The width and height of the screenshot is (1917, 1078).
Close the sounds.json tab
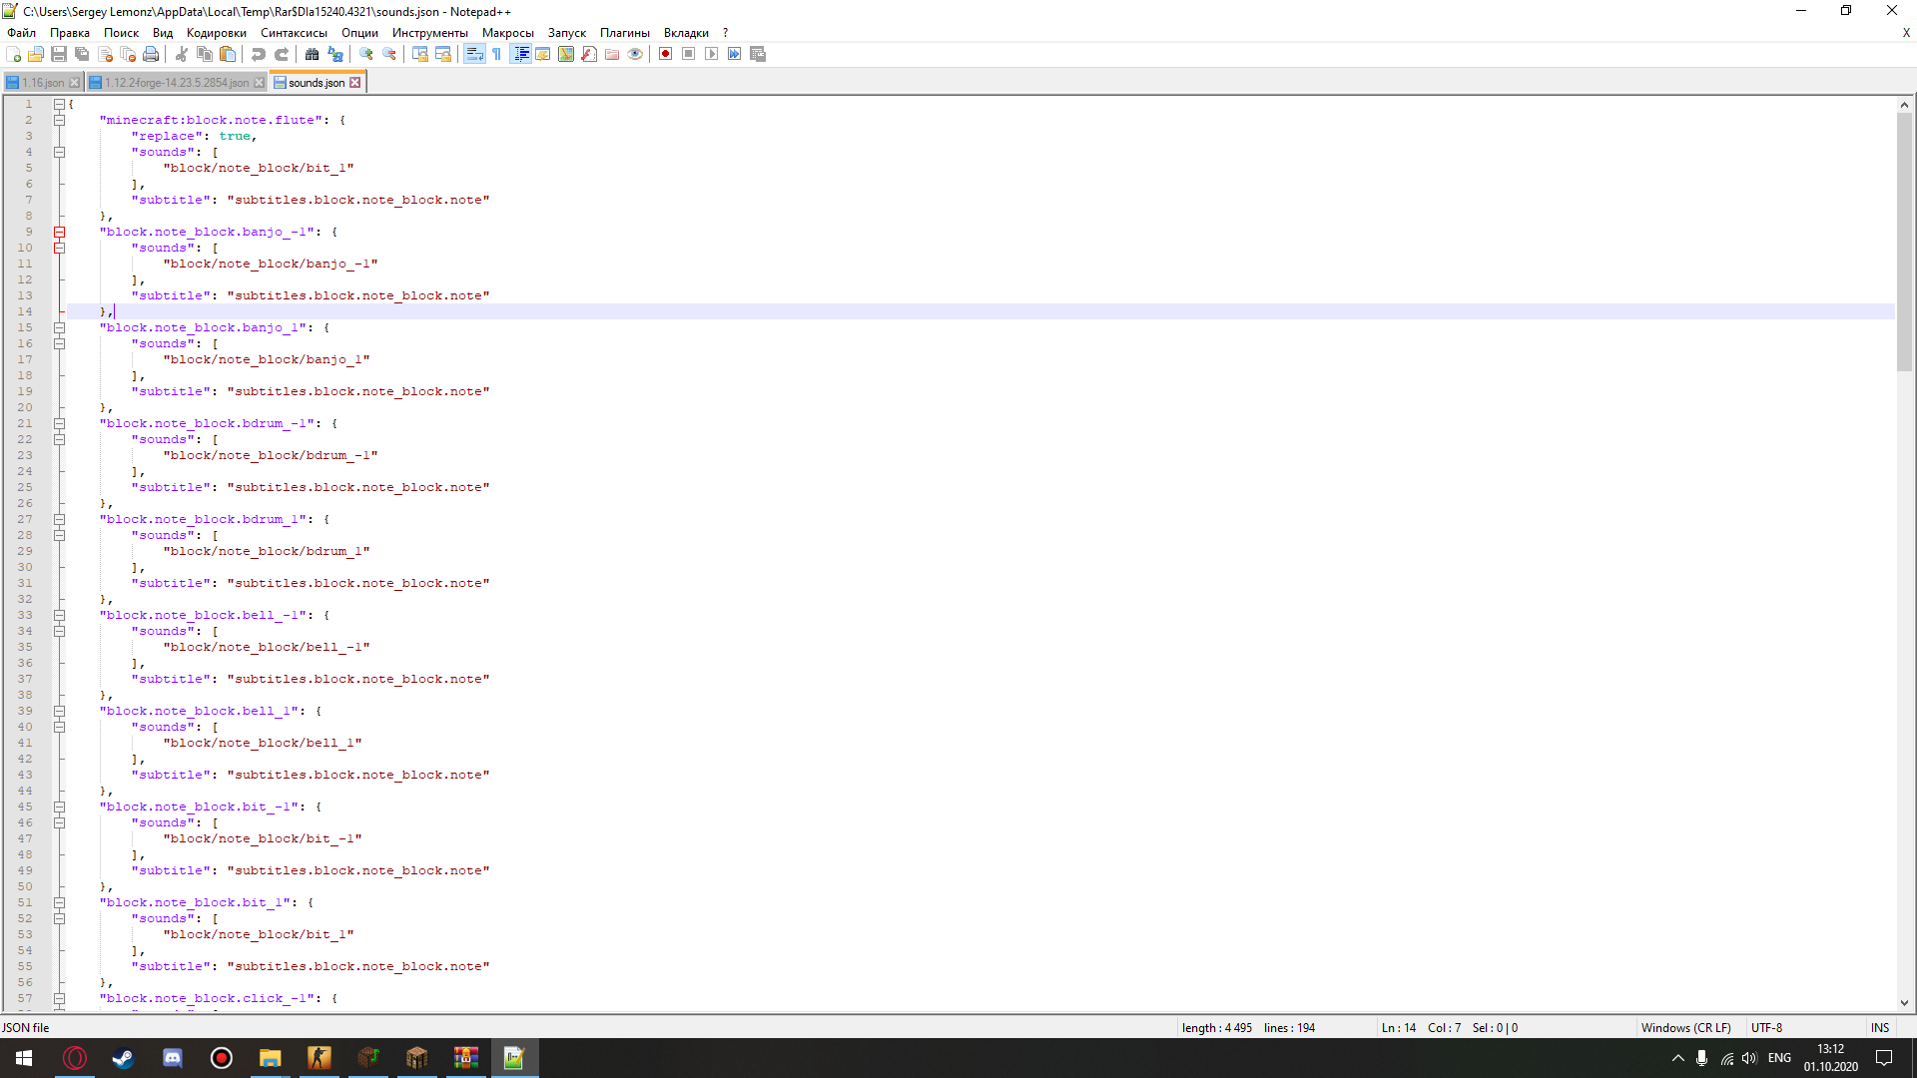click(x=356, y=82)
